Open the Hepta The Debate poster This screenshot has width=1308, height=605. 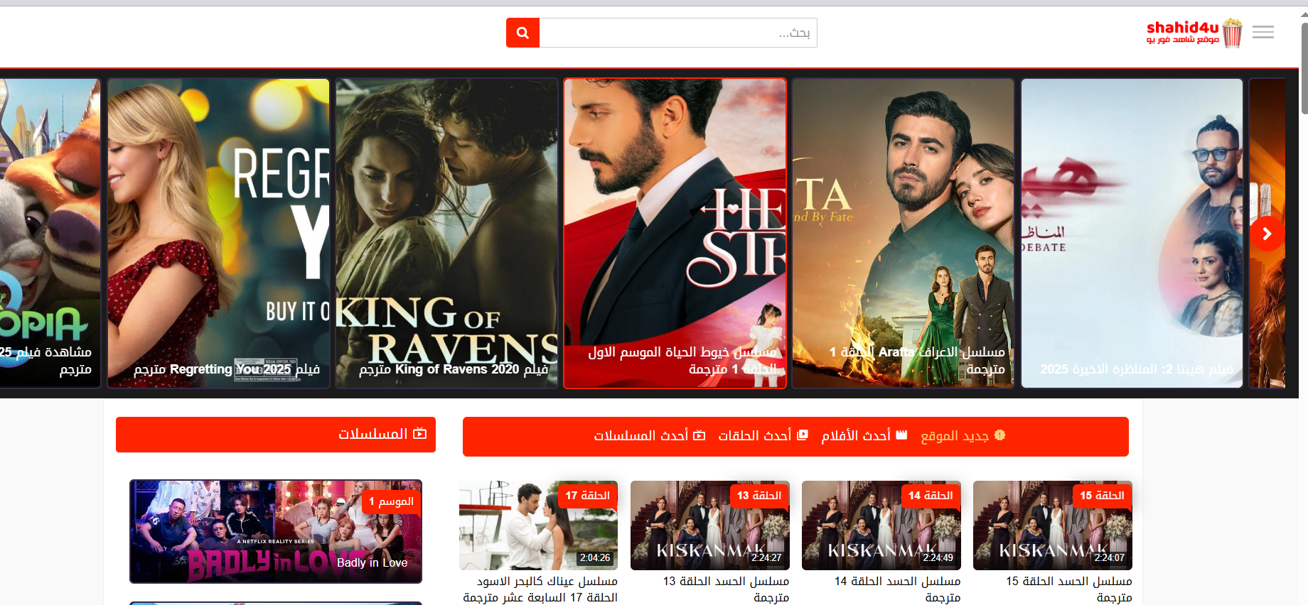coord(1132,233)
